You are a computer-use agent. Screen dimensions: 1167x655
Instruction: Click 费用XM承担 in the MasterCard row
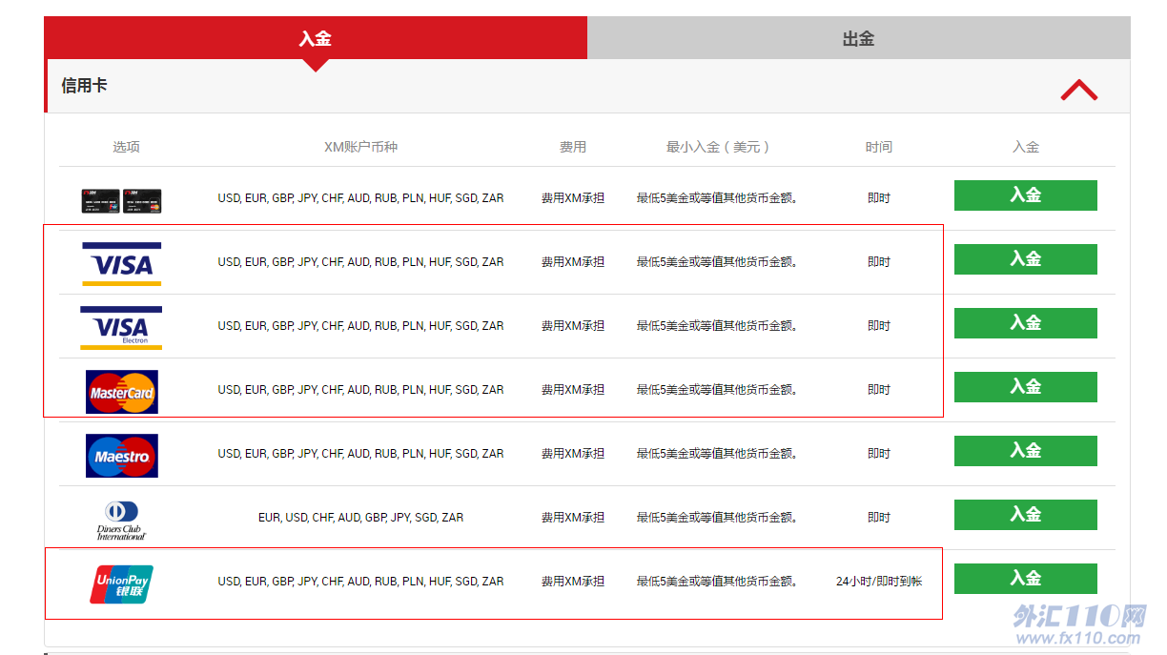point(573,390)
